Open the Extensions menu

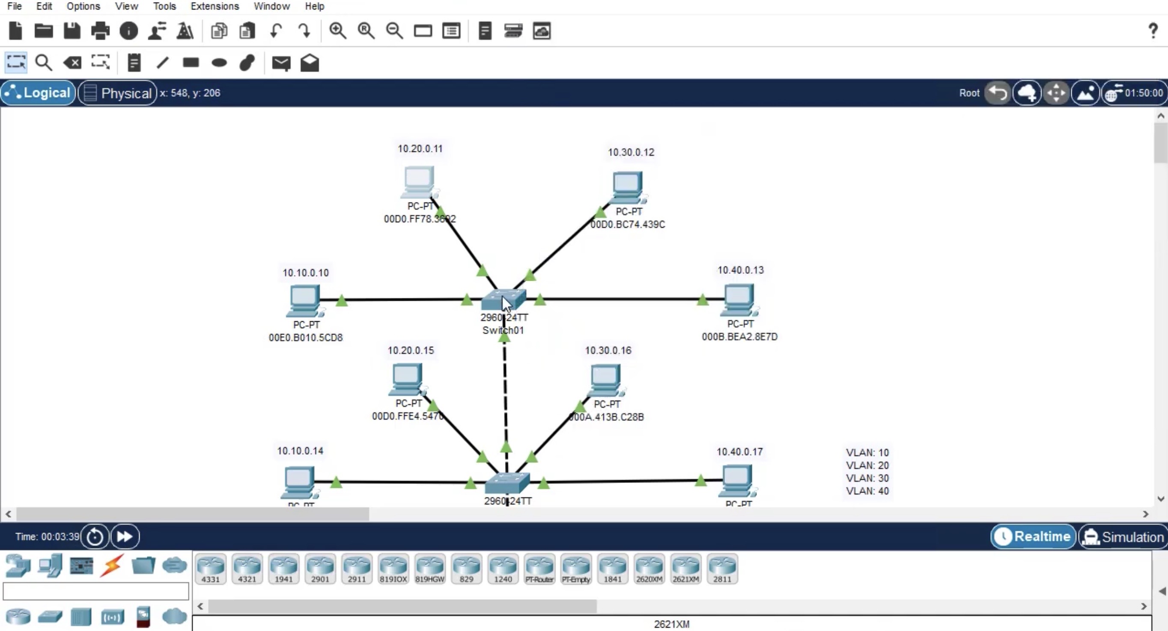[215, 6]
